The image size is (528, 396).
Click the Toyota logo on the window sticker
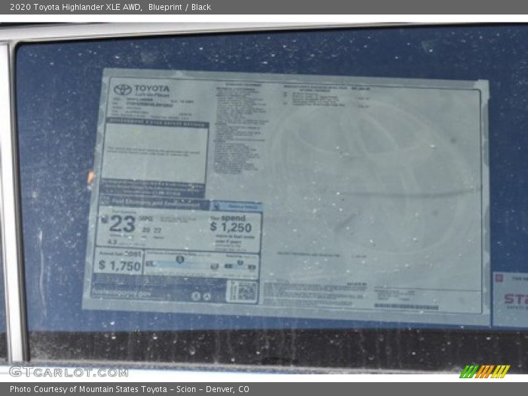click(123, 90)
